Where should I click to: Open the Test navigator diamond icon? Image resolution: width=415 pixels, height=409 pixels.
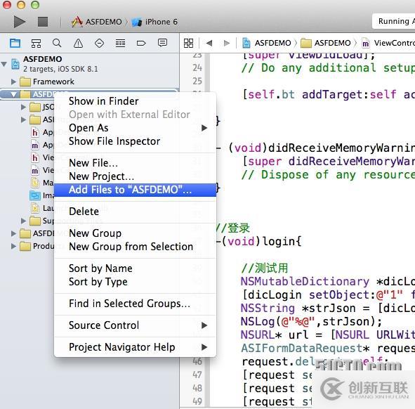pyautogui.click(x=99, y=43)
